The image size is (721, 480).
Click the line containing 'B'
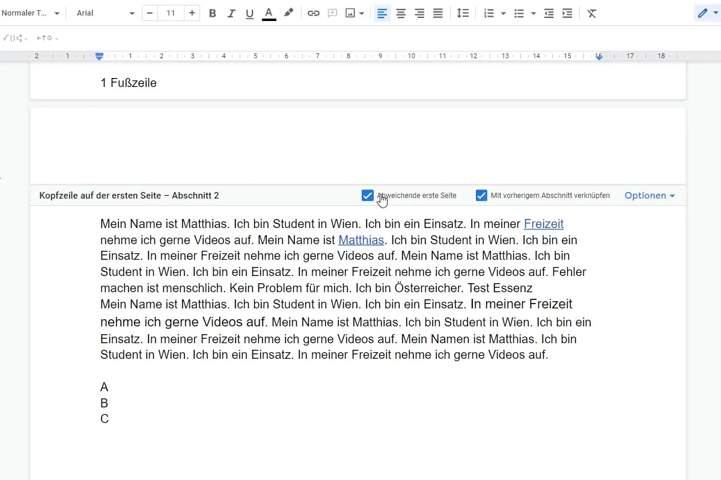pos(105,403)
